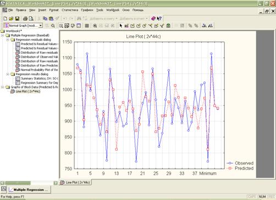Print the graph using the printer icon

pos(25,18)
